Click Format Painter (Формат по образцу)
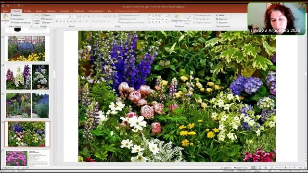The height and width of the screenshot is (173, 308). click(x=20, y=23)
